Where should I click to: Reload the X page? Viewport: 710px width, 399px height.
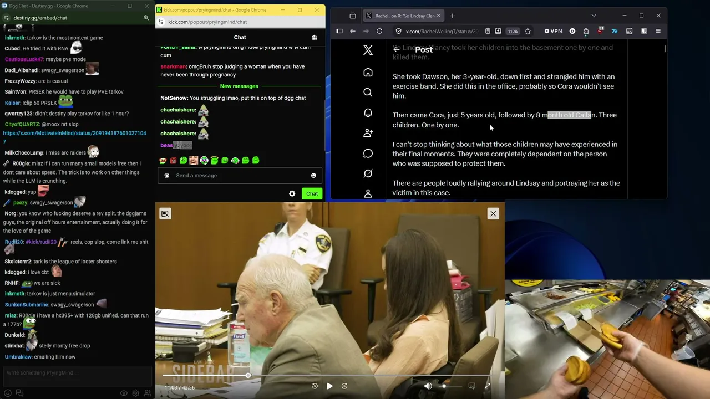[x=379, y=31]
